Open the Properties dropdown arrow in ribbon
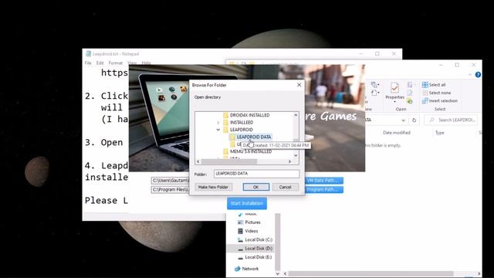Screen dimensions: 494x278 click(394, 102)
